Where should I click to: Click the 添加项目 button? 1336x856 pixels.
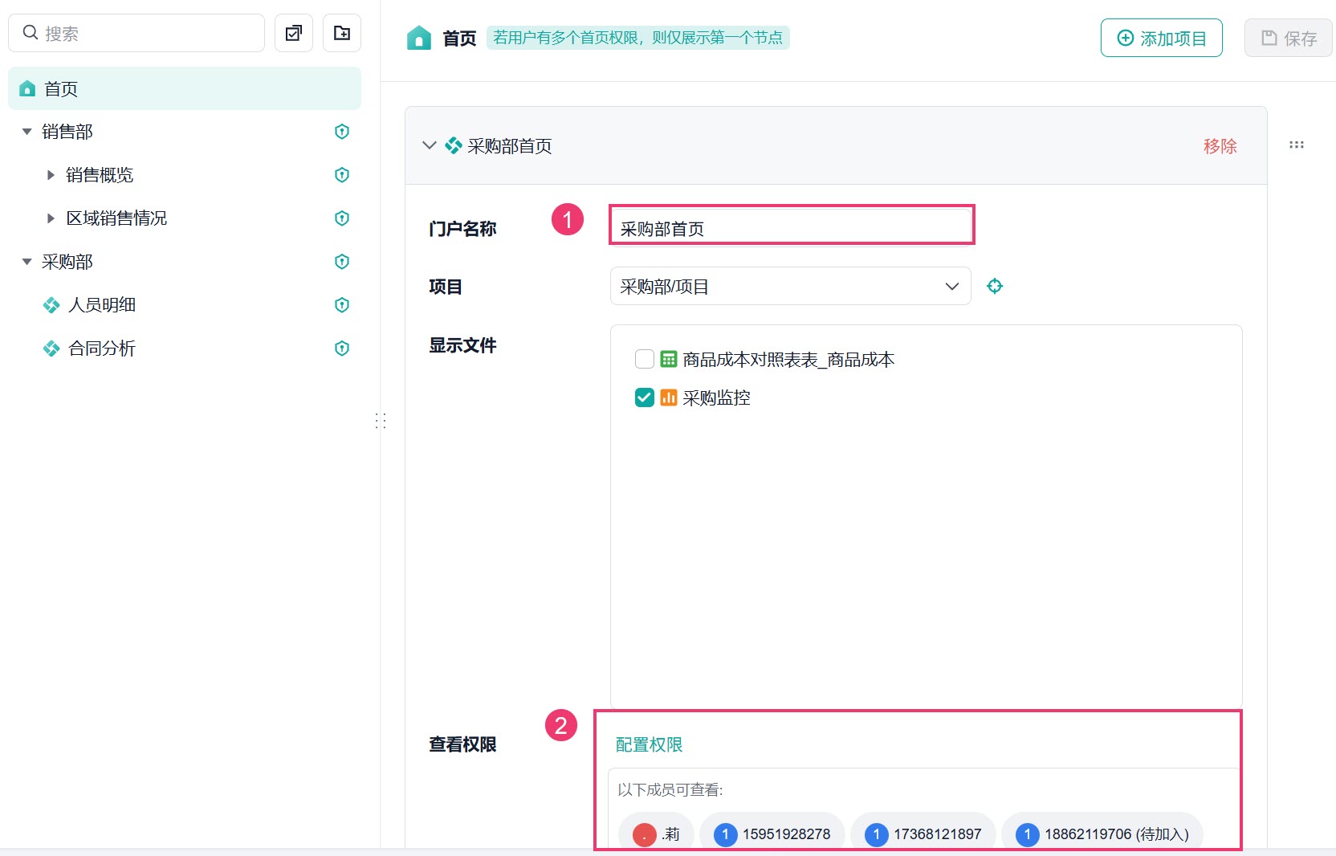[x=1162, y=38]
